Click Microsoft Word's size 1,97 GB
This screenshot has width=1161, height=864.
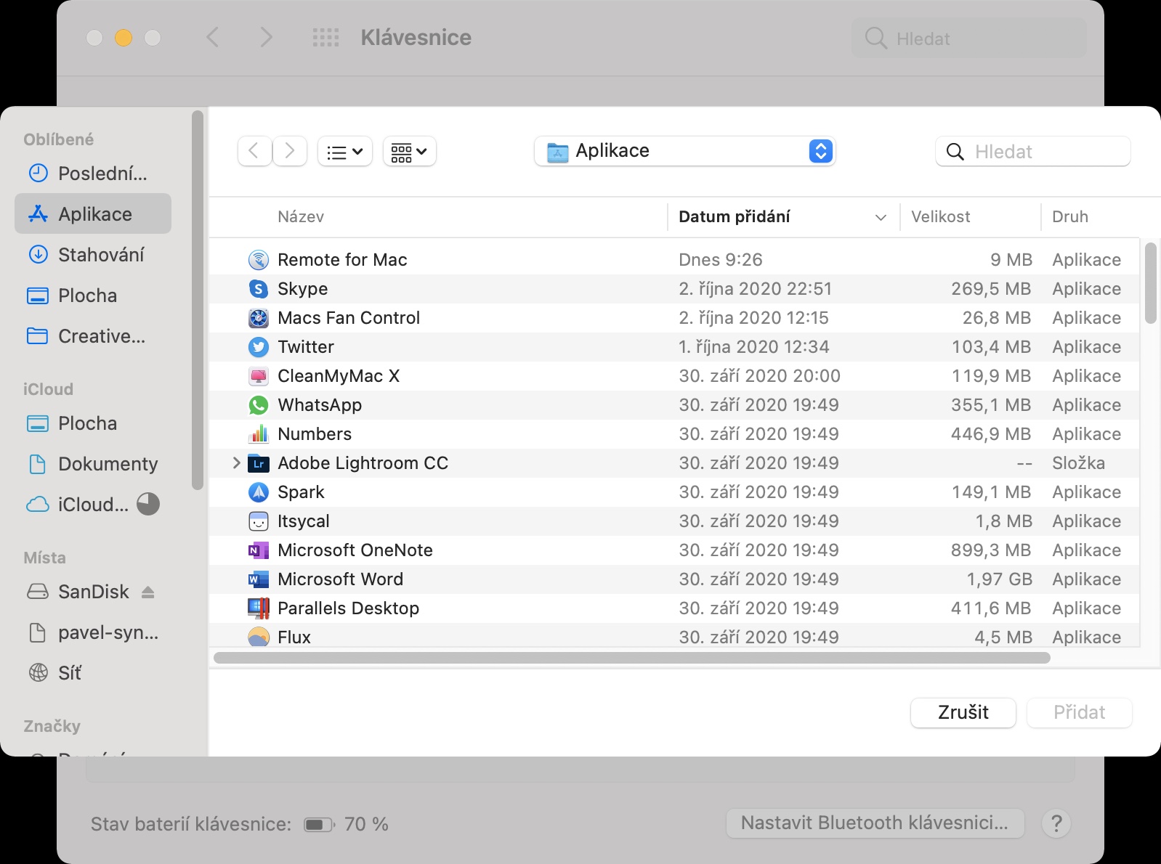coord(999,579)
